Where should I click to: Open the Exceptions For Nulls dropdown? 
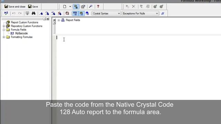[141, 13]
